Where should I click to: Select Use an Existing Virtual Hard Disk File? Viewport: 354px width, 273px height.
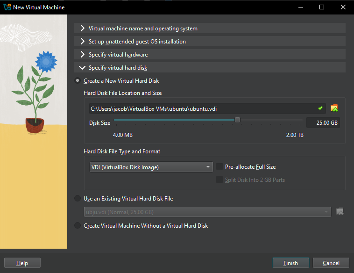78,199
